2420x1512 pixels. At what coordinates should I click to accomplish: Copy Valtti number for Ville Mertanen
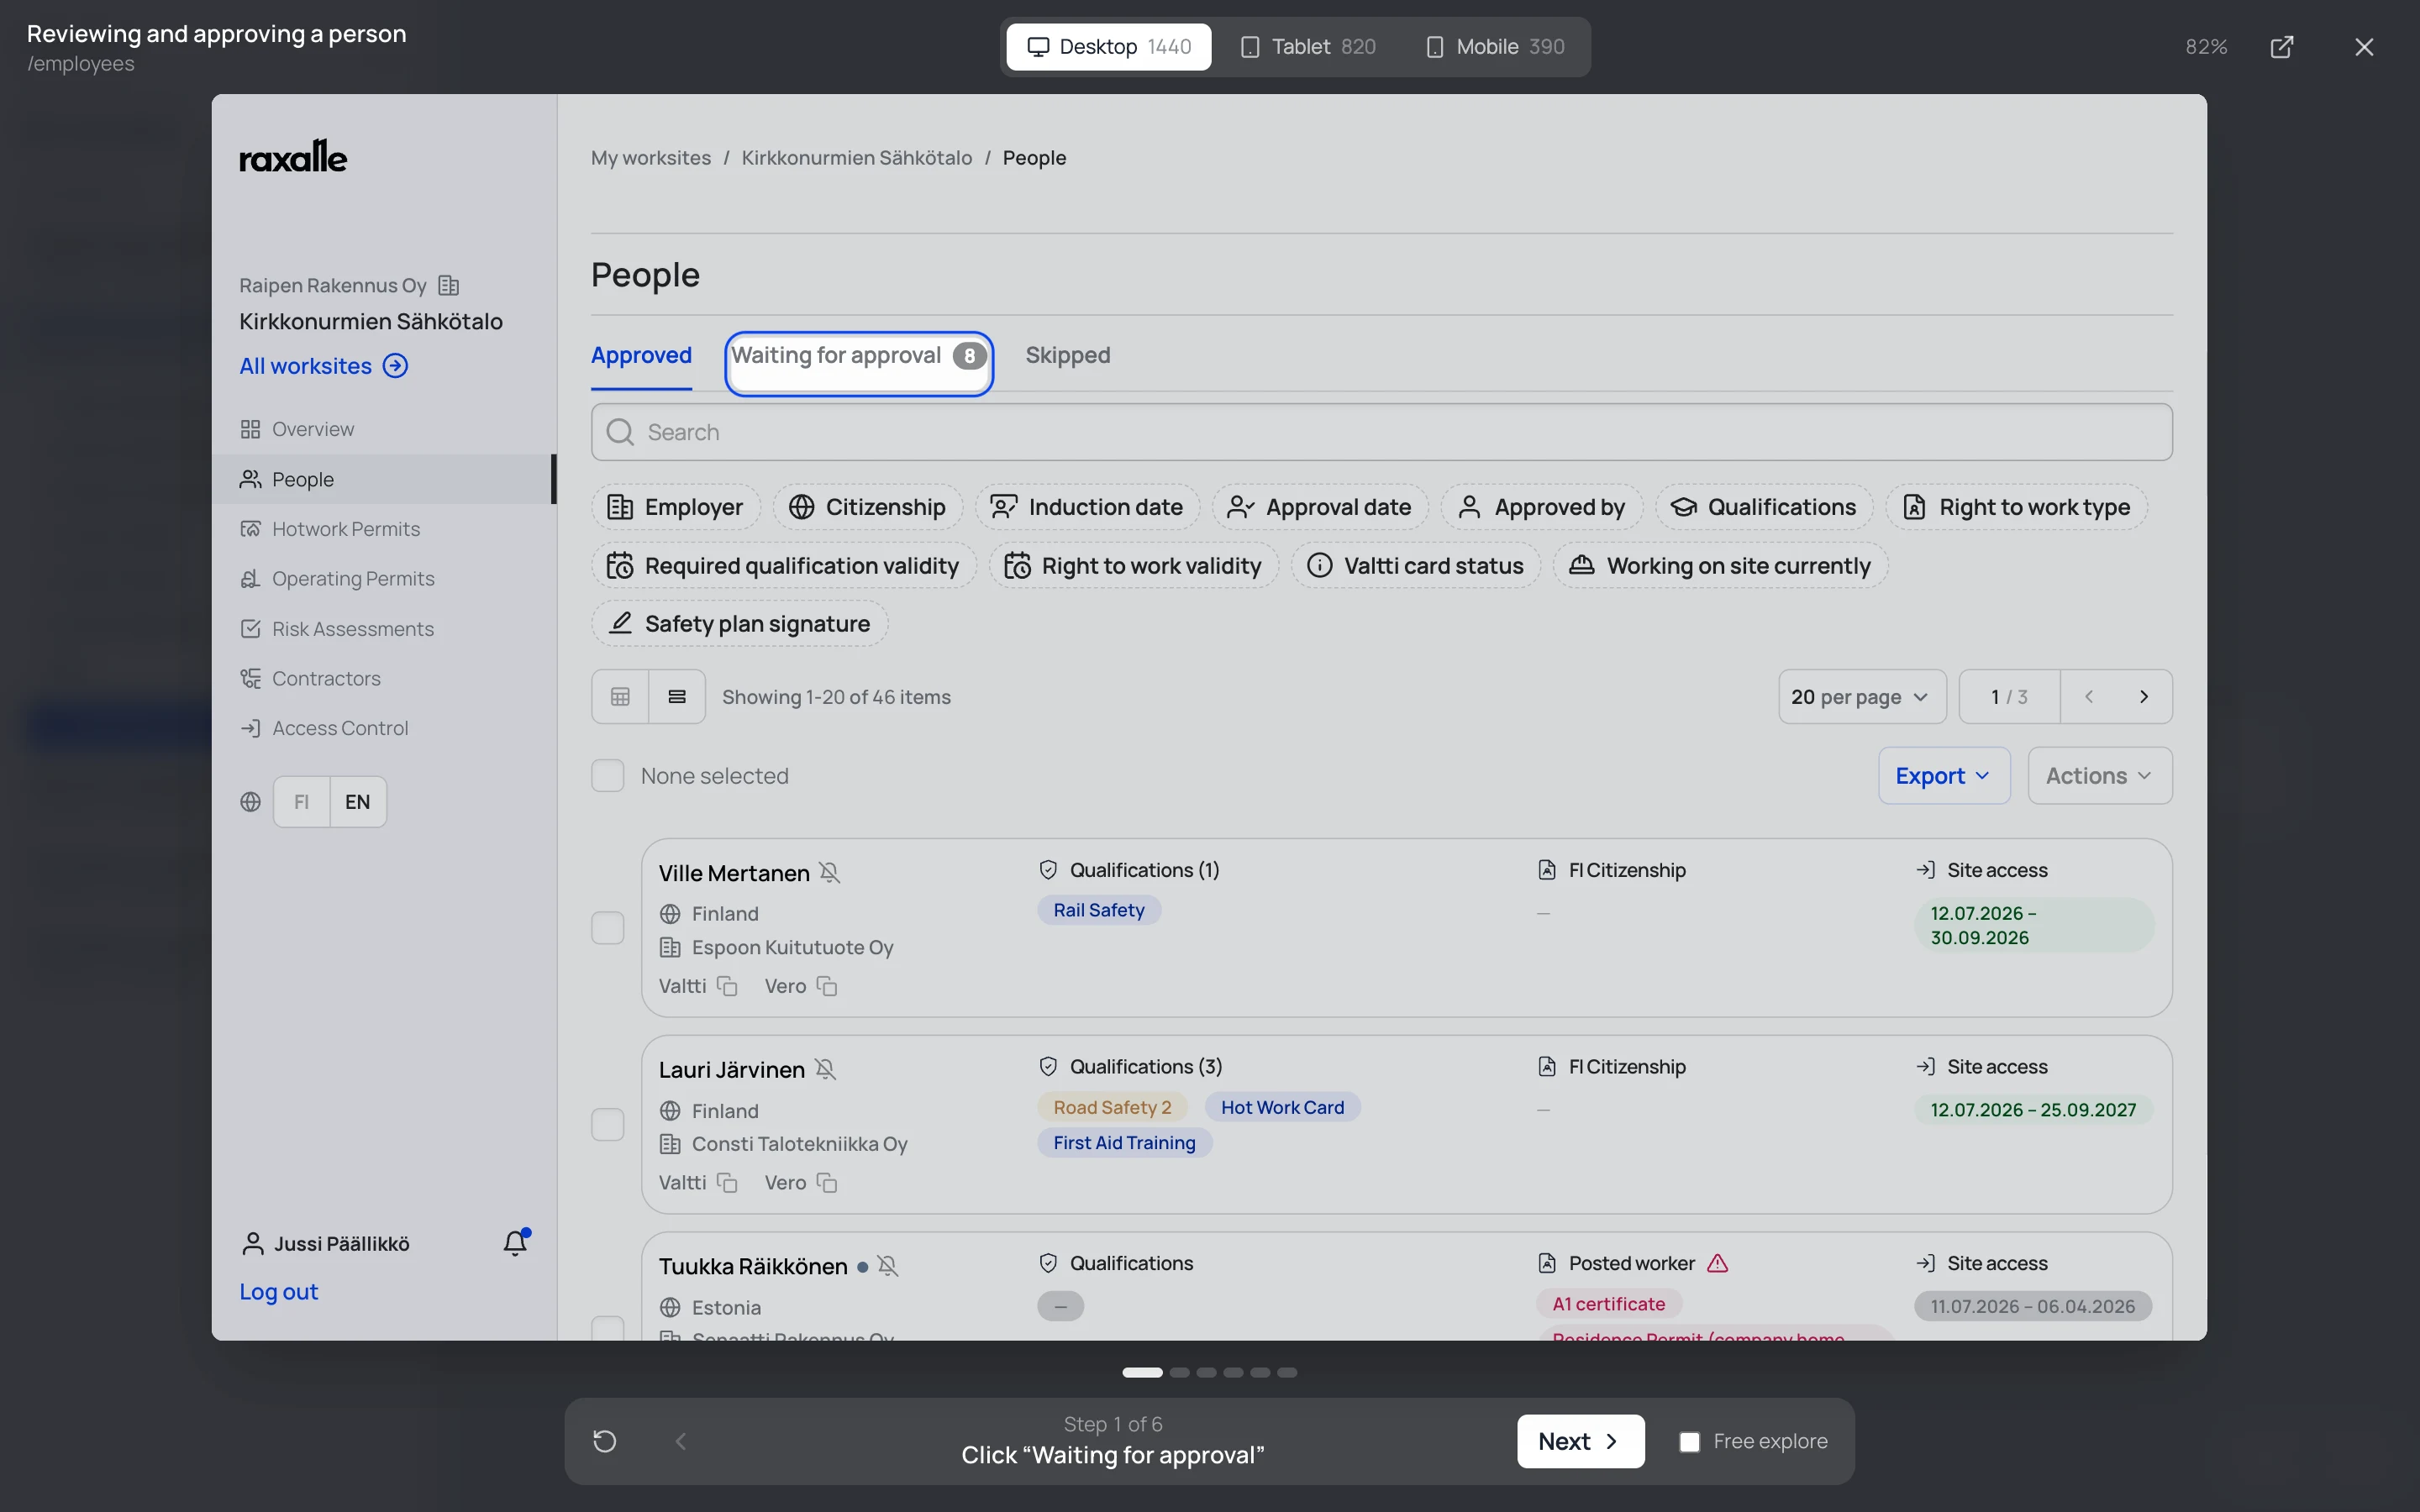727,986
